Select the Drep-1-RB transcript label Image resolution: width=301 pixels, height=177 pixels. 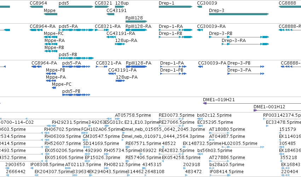[x=170, y=33]
